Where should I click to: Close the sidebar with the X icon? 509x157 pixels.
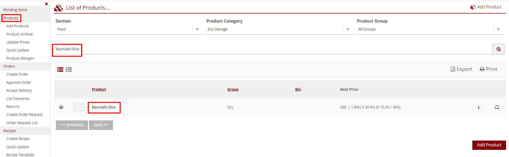pyautogui.click(x=47, y=4)
